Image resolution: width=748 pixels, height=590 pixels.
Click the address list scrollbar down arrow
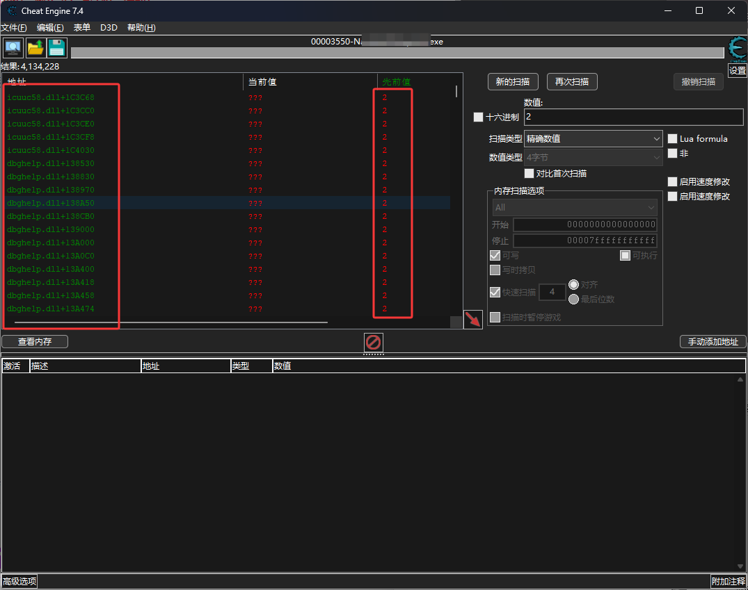(740, 566)
